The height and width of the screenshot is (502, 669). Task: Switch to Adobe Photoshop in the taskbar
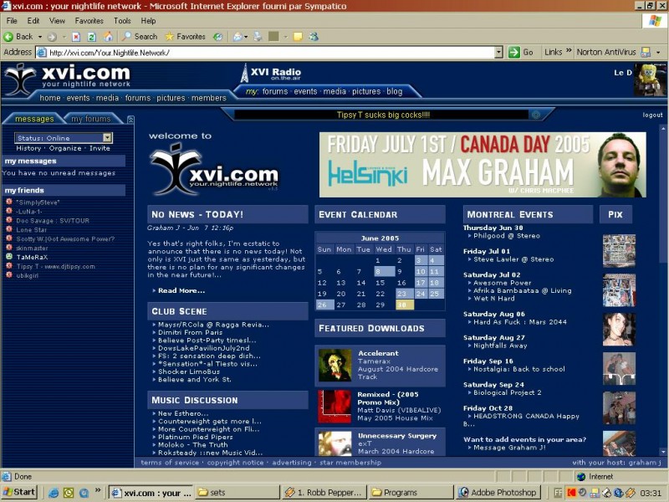498,493
